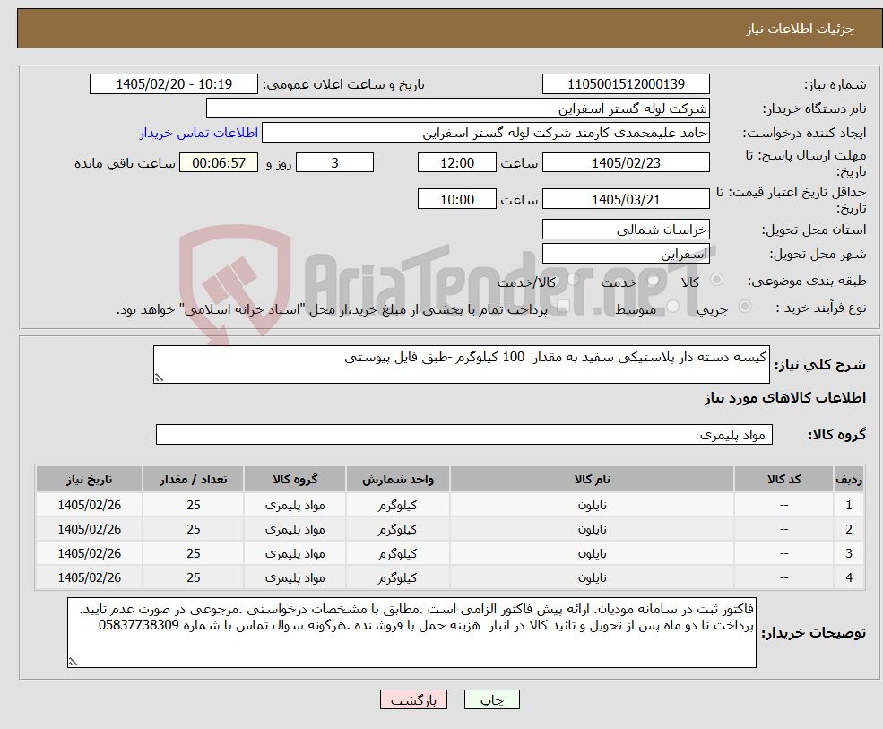
Task: Click date 1405/02/26 in row 2
Action: pos(89,530)
